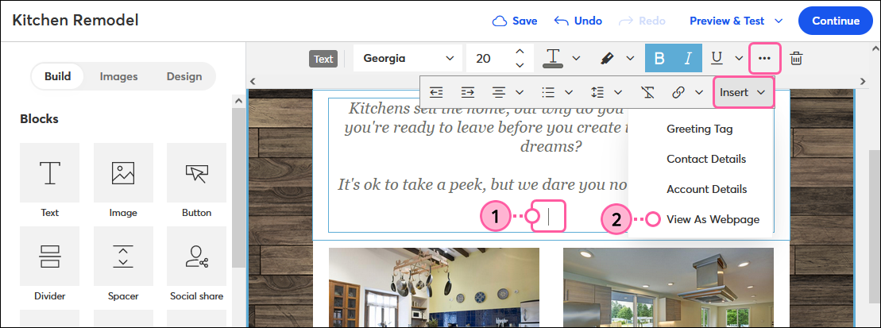
Task: Click the Kitchen Remodel campaign title
Action: 75,21
